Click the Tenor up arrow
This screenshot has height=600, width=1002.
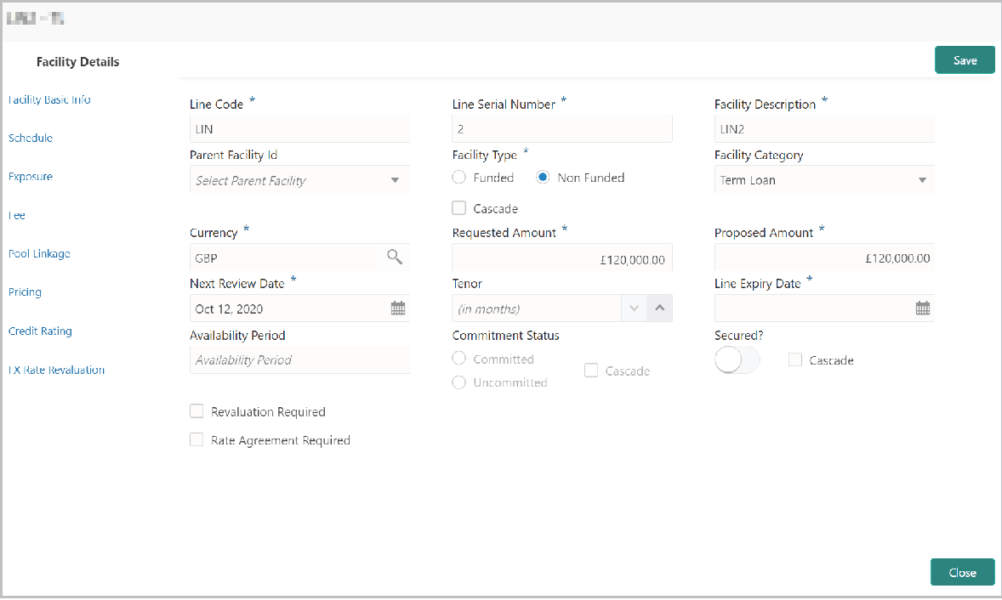[659, 308]
